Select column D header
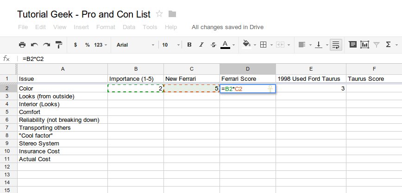 248,69
